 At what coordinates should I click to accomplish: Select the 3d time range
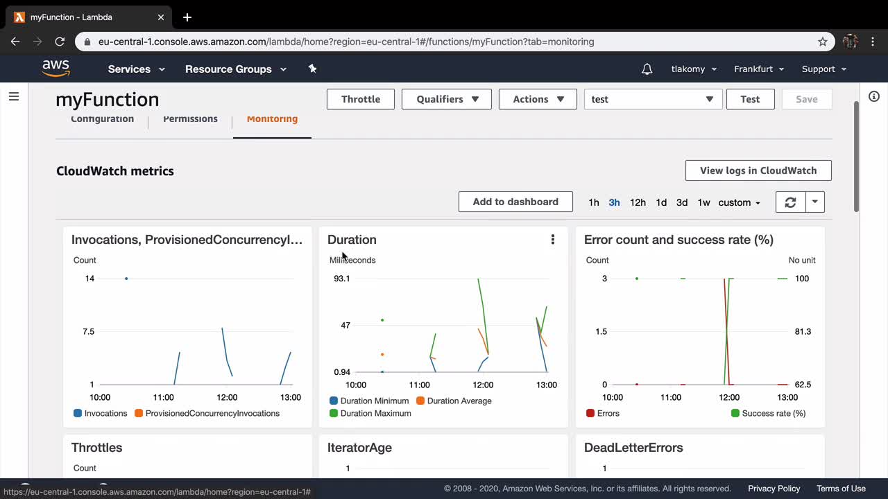[x=682, y=202]
